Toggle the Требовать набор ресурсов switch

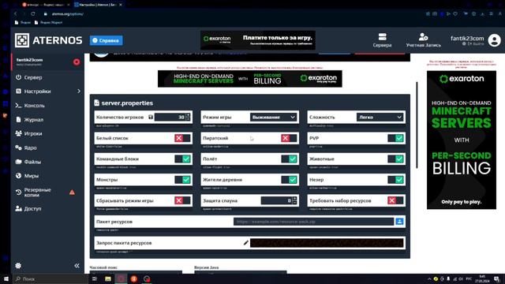tap(396, 200)
